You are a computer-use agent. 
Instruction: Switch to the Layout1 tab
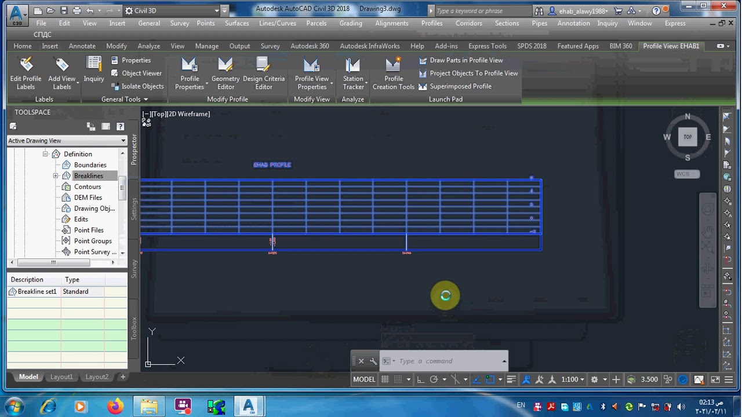coord(61,377)
